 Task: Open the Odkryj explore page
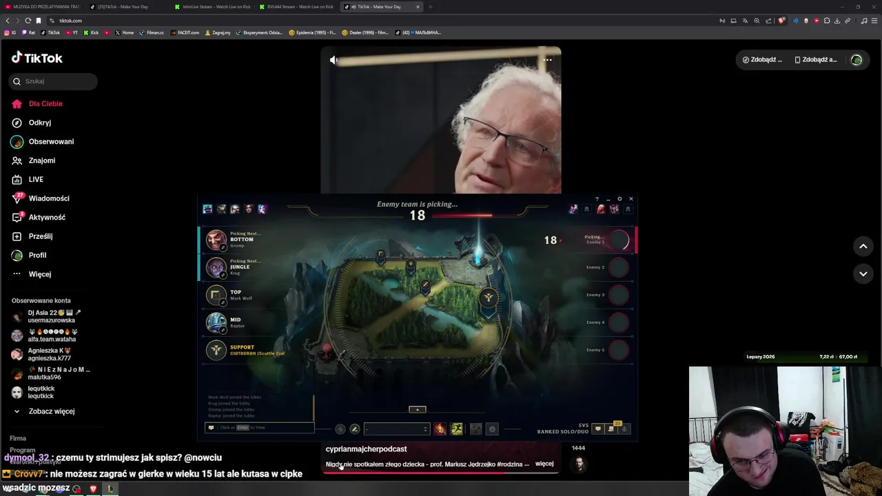click(32, 123)
